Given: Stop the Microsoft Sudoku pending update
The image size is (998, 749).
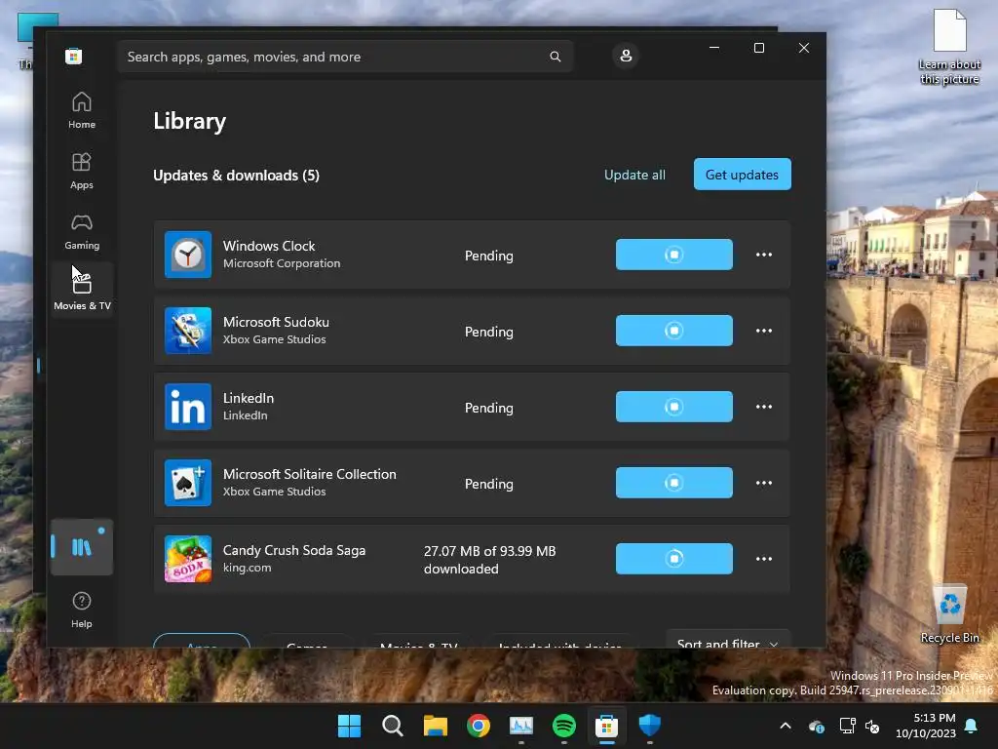Looking at the screenshot, I should pos(674,331).
